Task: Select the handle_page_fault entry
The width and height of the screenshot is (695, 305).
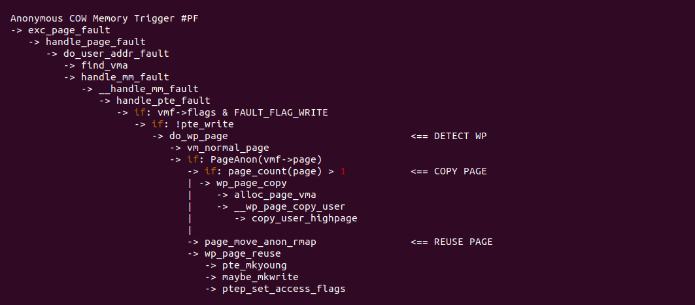Action: (x=95, y=42)
